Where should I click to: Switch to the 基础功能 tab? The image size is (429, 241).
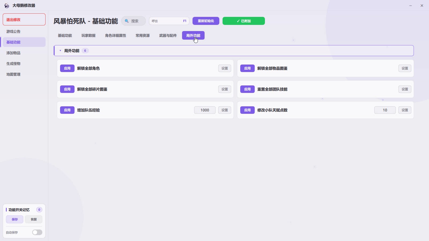(65, 36)
